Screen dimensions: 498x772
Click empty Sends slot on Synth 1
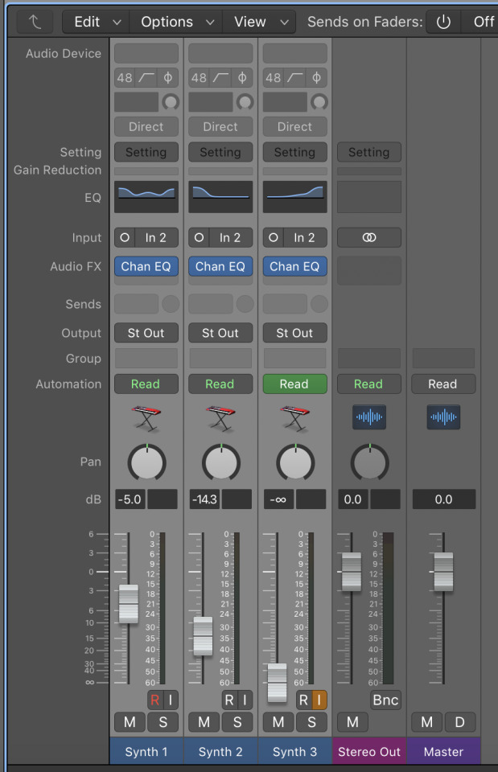137,304
